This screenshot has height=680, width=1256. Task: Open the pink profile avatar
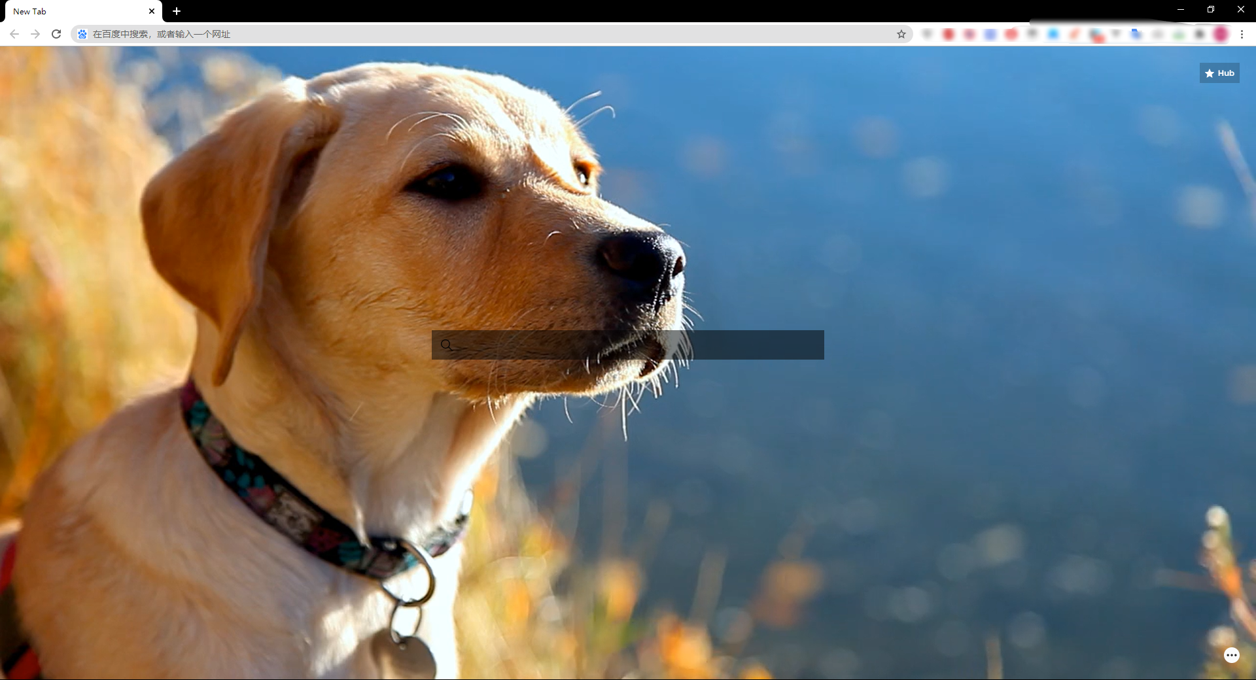(x=1221, y=34)
